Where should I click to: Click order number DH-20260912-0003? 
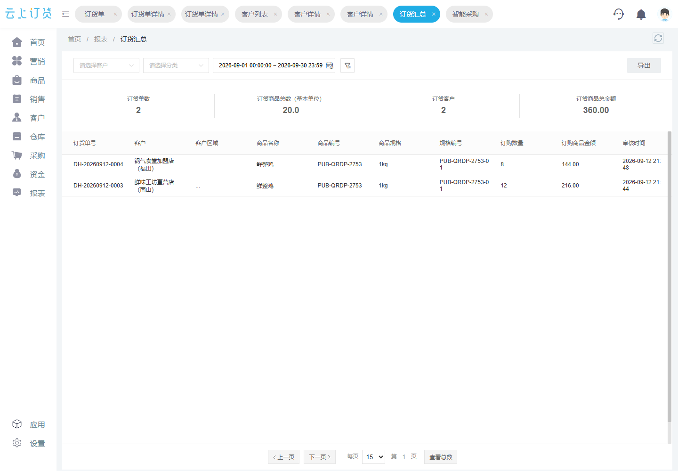coord(98,186)
